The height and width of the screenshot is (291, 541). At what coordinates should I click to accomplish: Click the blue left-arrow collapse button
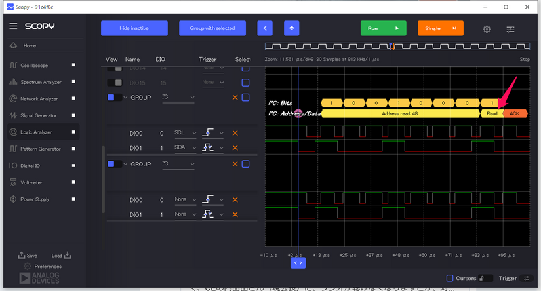pos(265,28)
